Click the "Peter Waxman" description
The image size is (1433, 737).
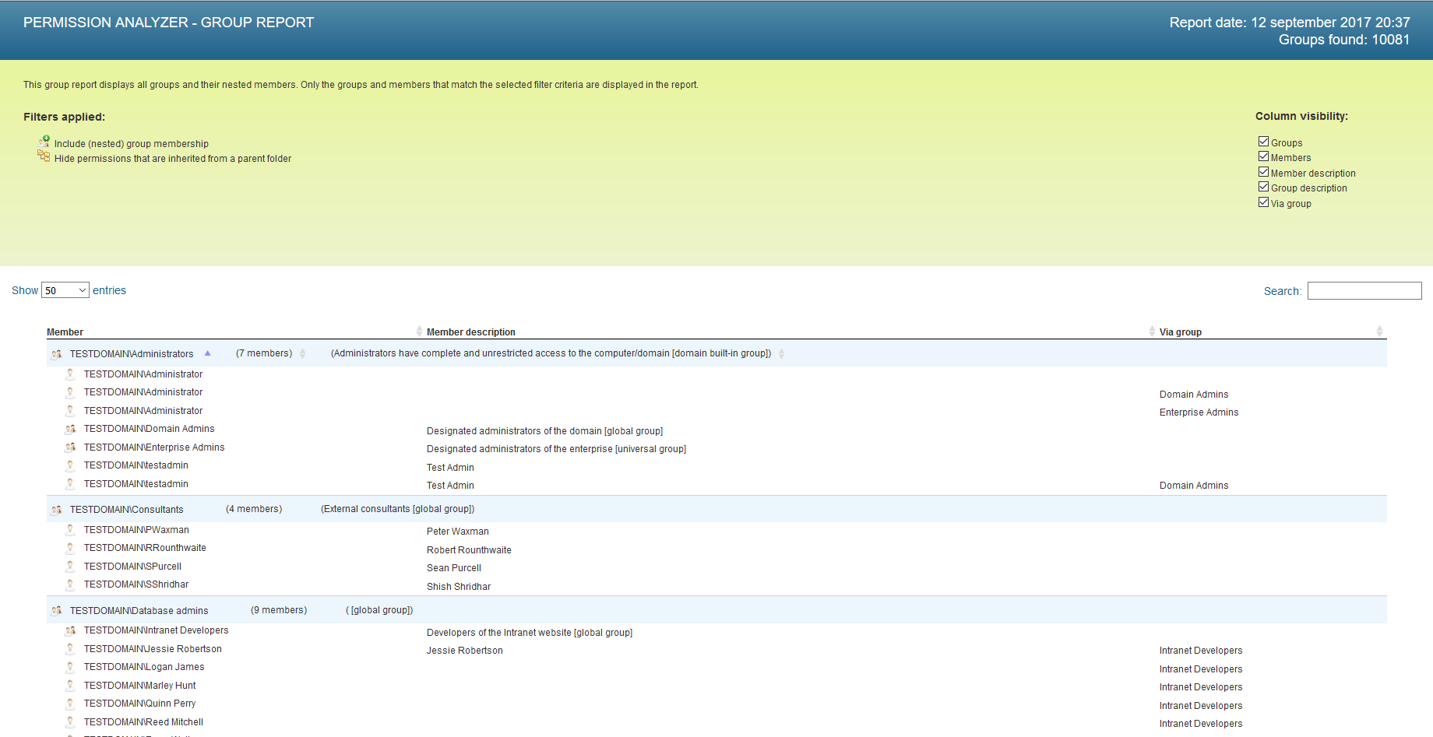pyautogui.click(x=458, y=532)
